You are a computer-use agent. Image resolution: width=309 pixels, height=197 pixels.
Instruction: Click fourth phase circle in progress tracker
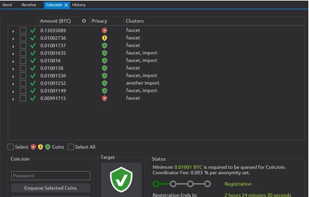point(208,184)
